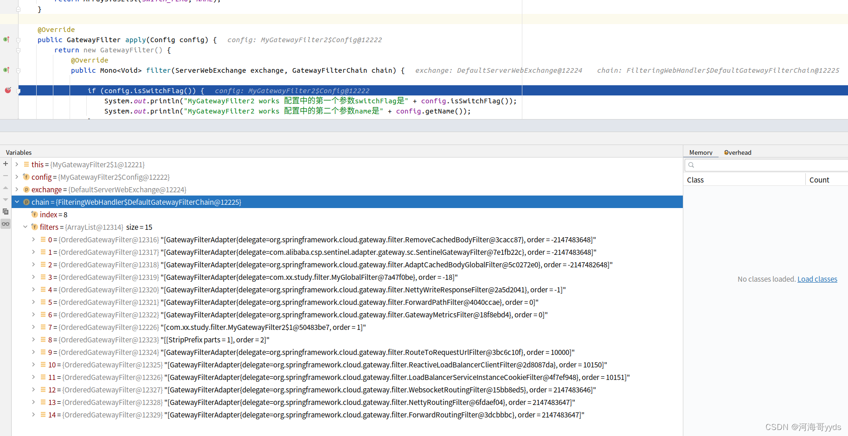
Task: Click the copy stack icon in Variables sidebar
Action: (5, 211)
